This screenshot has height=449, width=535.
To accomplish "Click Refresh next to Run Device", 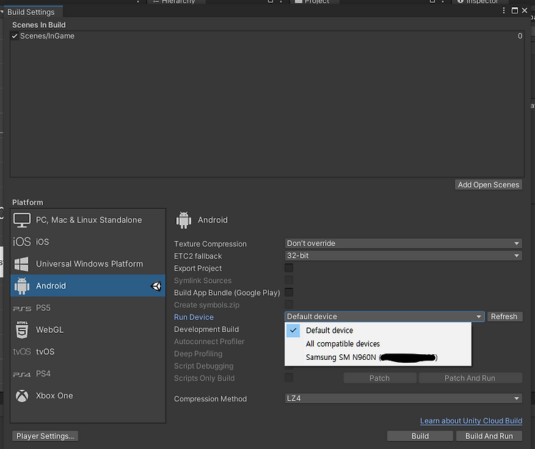I will click(x=504, y=316).
